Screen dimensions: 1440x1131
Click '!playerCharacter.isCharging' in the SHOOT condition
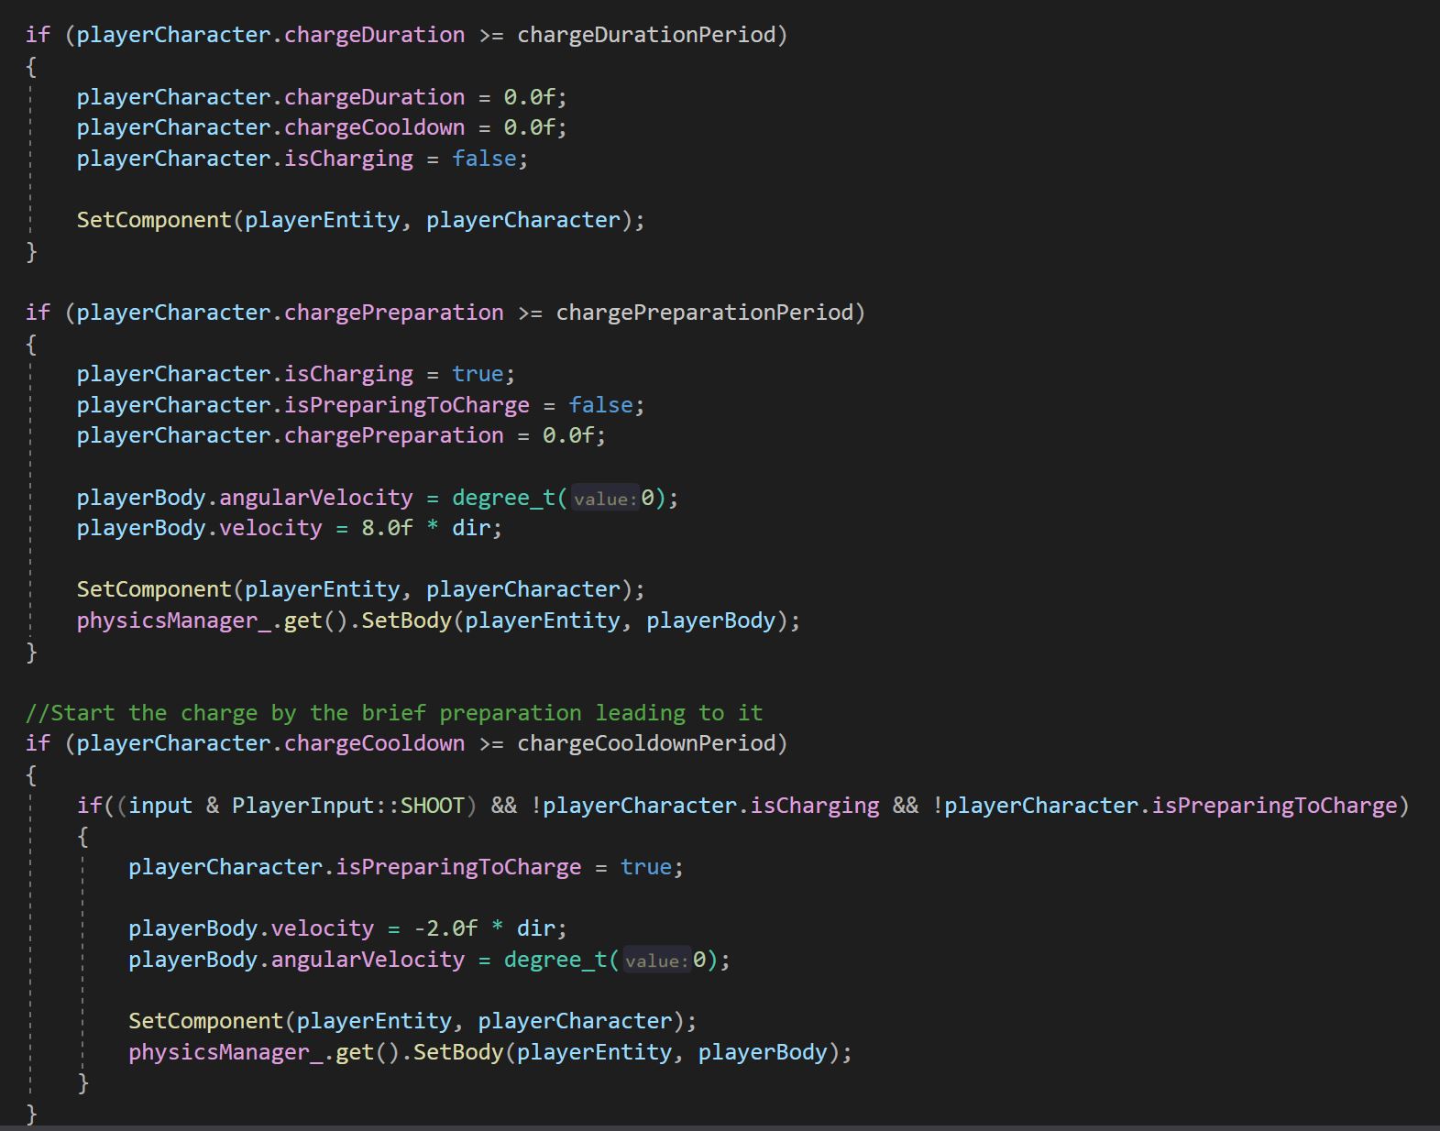pyautogui.click(x=705, y=806)
